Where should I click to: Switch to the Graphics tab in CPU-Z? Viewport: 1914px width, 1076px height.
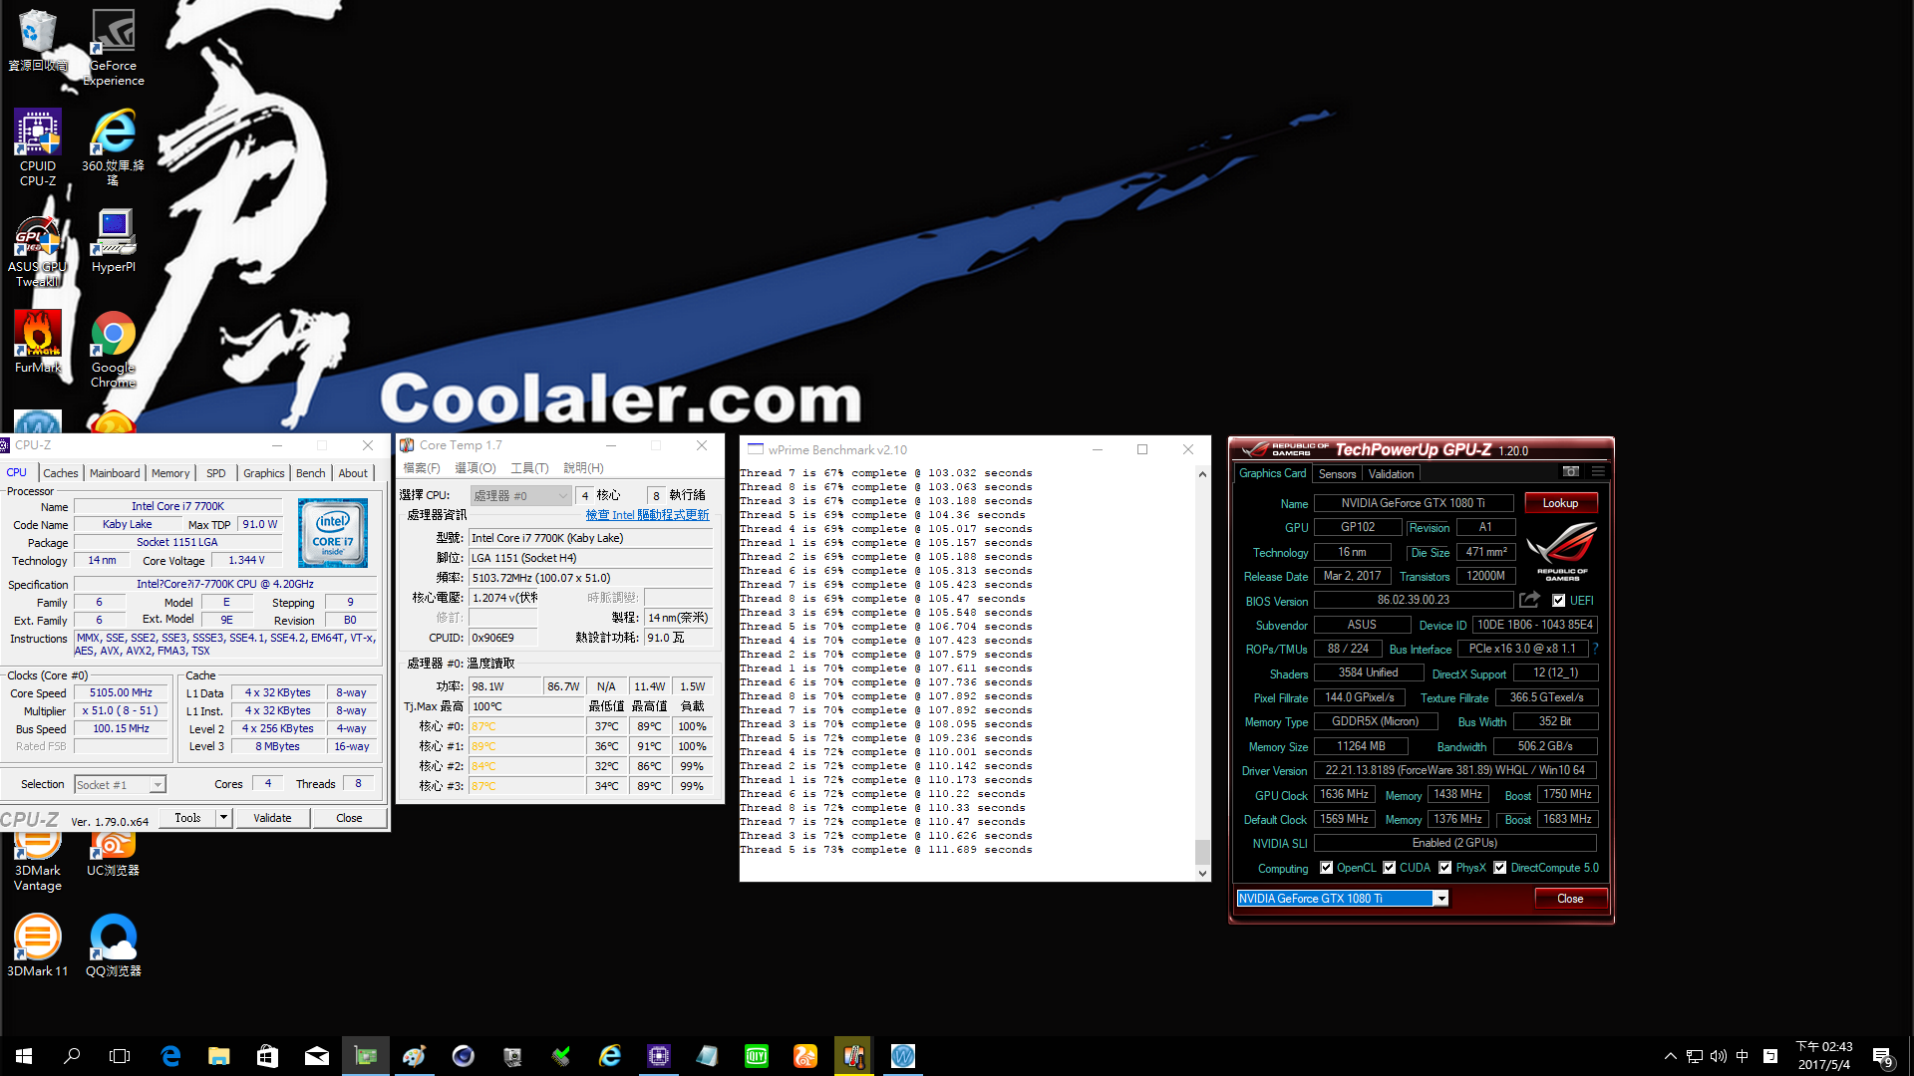click(x=264, y=473)
